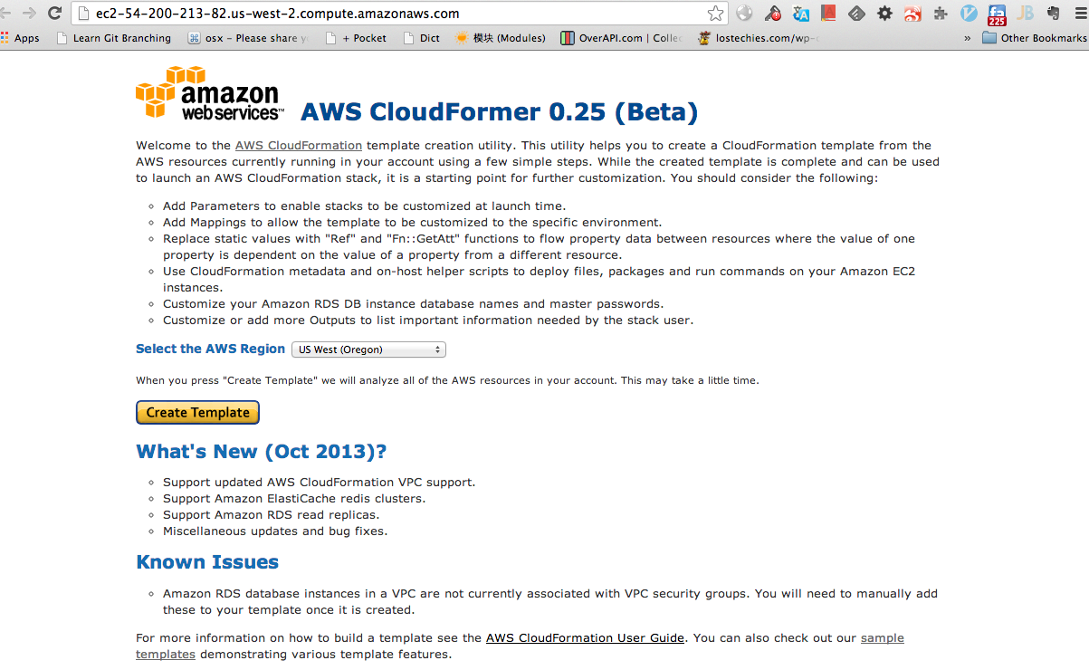Open the Feedly extension icon
Viewport: 1089px width, 670px height.
click(x=856, y=14)
